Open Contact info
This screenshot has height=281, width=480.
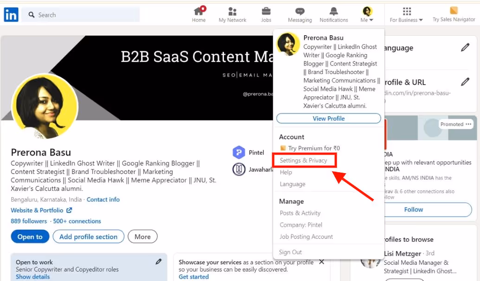pyautogui.click(x=103, y=200)
